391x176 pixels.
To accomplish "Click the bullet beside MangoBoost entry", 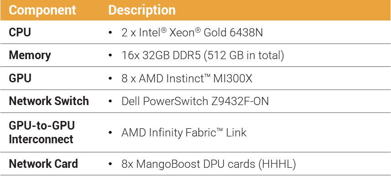I will click(x=110, y=164).
